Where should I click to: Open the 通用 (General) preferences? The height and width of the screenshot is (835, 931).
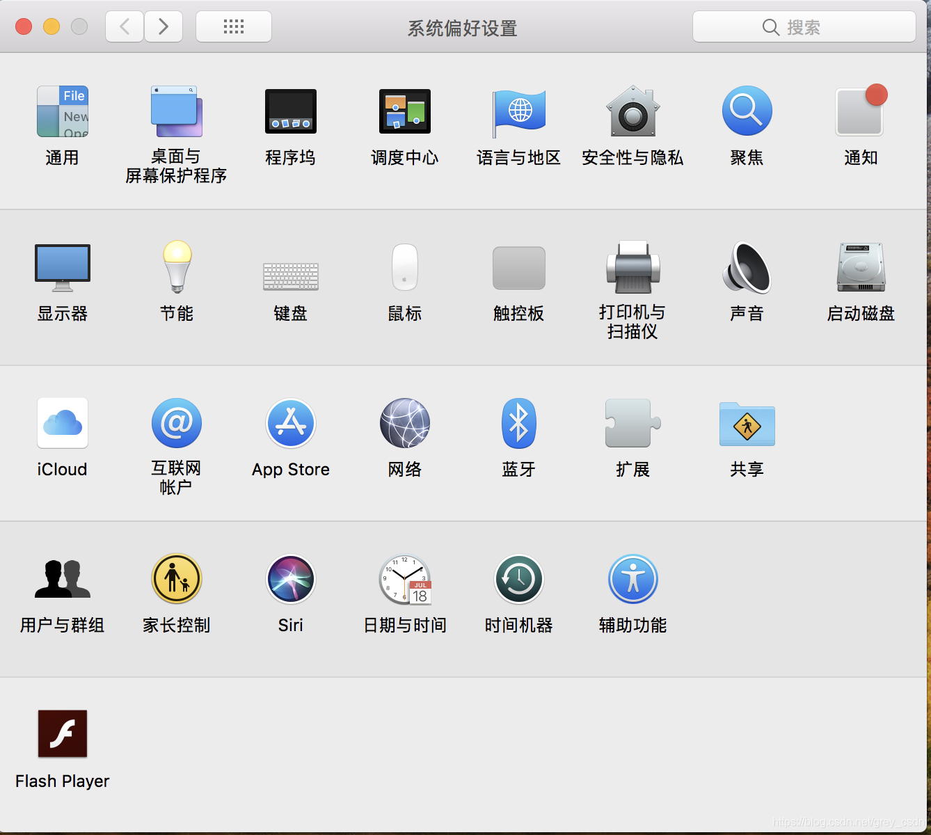coord(63,111)
